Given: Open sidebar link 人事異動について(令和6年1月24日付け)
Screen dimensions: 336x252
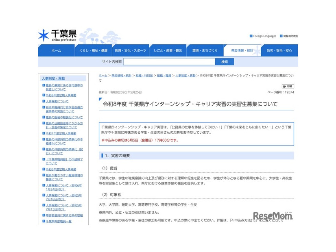Looking at the screenshot, I should (x=63, y=187).
